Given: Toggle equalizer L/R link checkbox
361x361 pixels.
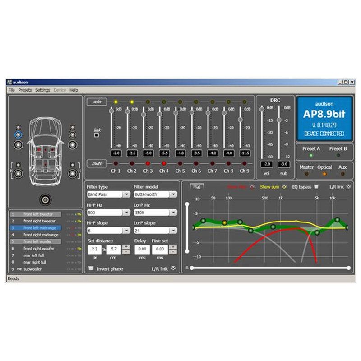Looking at the screenshot, I should pos(348,187).
